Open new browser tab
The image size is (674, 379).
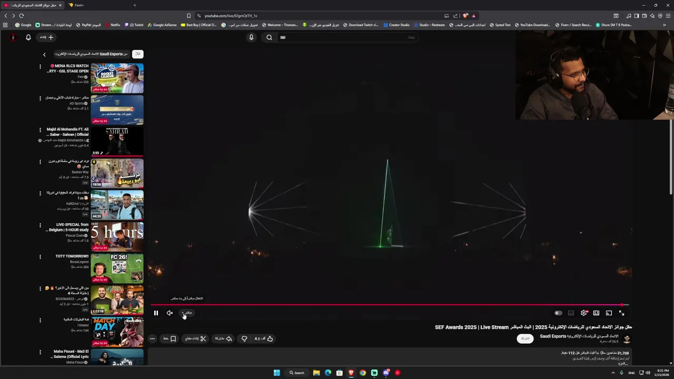pos(134,5)
